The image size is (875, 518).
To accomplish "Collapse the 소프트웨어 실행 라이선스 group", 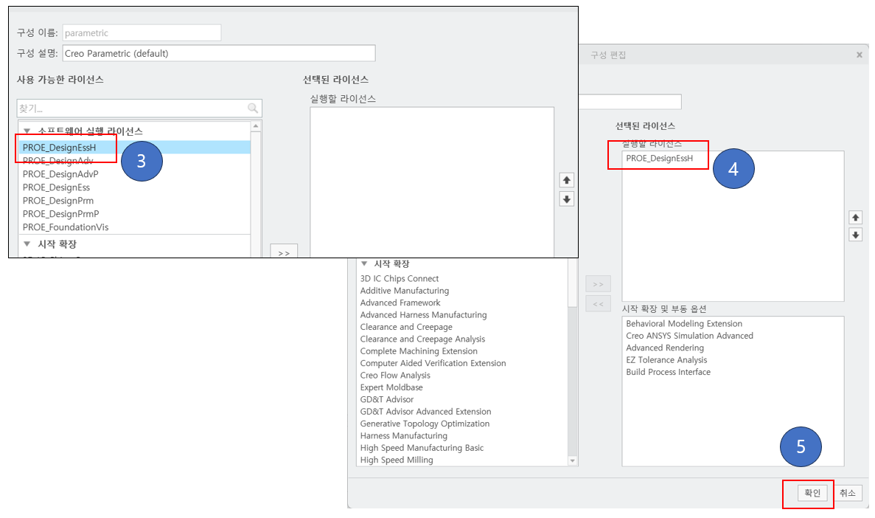I will click(27, 131).
